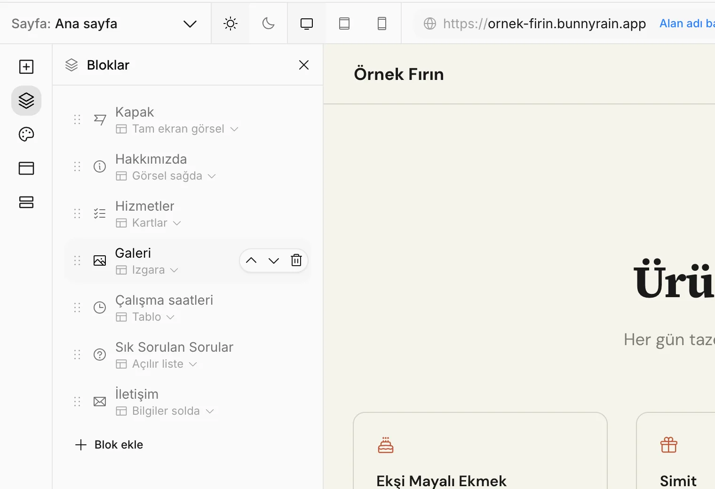Click the Çalışma saatleri clock icon
Image resolution: width=715 pixels, height=489 pixels.
[100, 308]
